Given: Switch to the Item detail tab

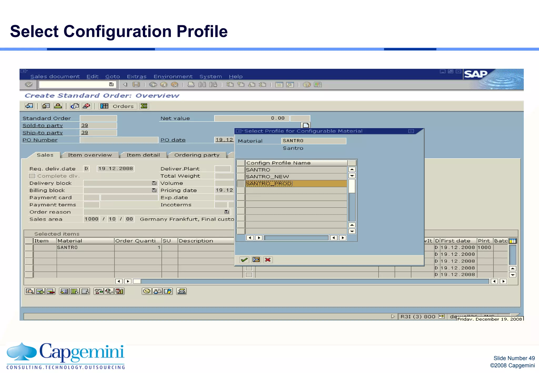Looking at the screenshot, I should 143,155.
